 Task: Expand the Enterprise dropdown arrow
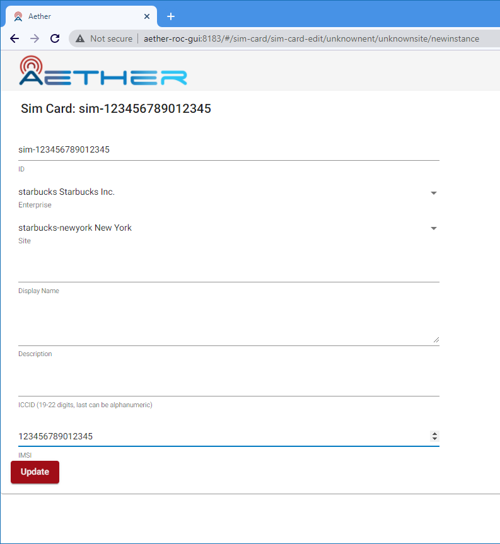433,193
